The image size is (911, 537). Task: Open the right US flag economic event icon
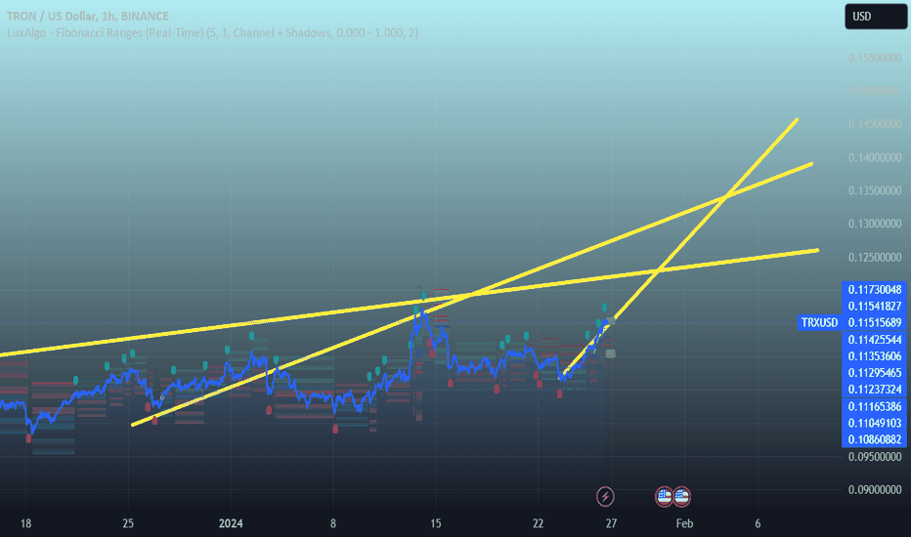tap(681, 496)
